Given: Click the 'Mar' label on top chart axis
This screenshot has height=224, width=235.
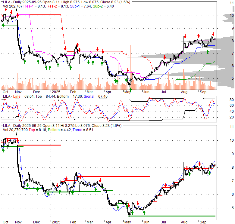Looking at the screenshot, I should tap(90, 92).
